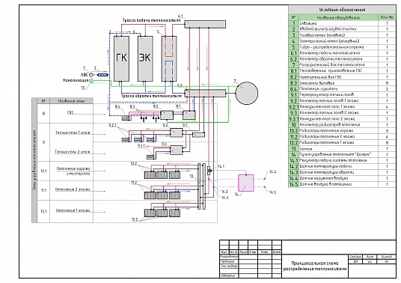Select the ХВС water inlet circle symbol
The height and width of the screenshot is (283, 401).
(91, 75)
